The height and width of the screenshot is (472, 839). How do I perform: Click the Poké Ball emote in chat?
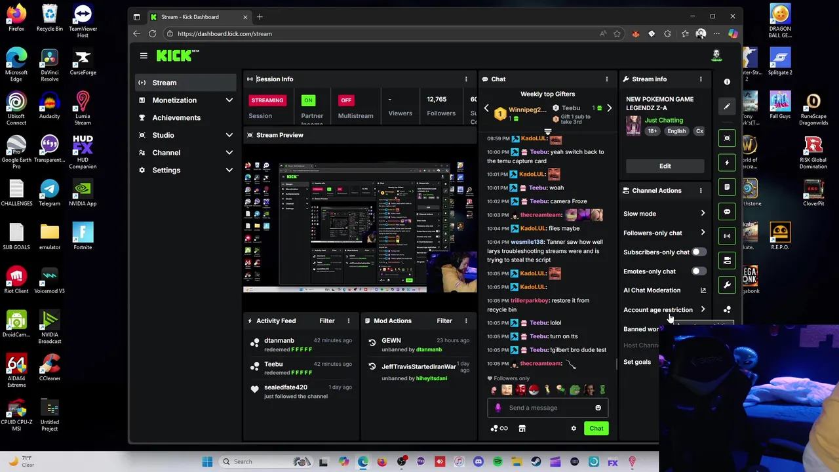(534, 390)
